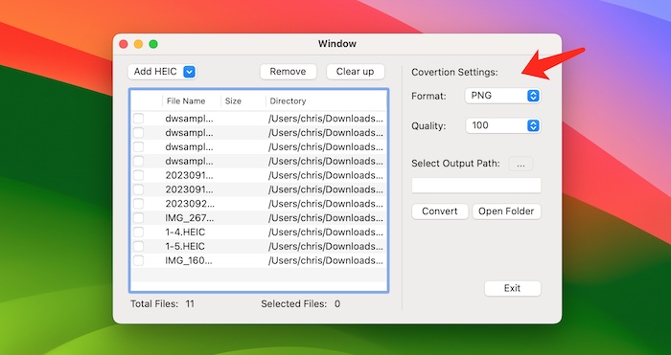Click the directory path of IMG_267... row

tap(326, 218)
